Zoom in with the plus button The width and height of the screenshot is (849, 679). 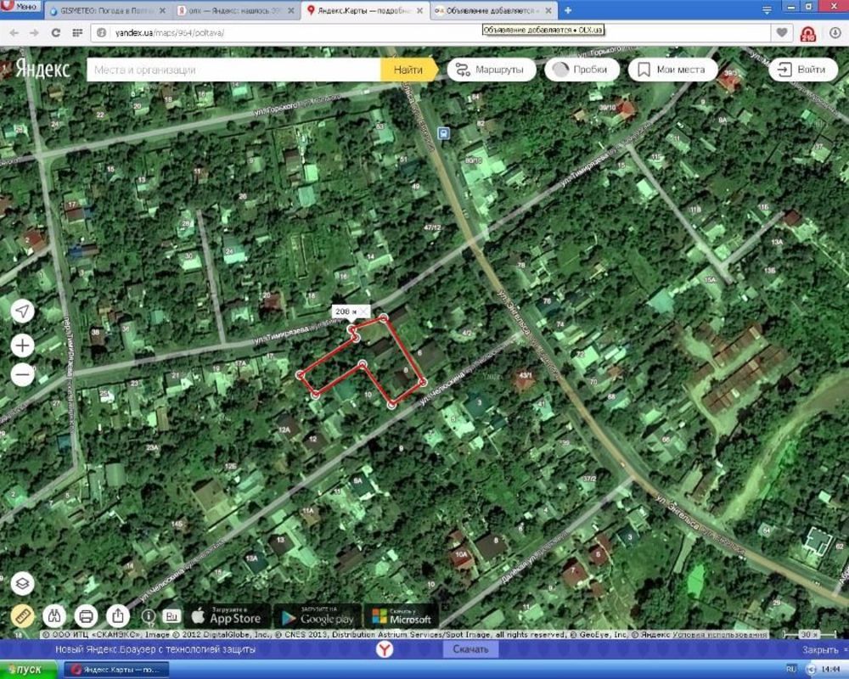pos(23,345)
